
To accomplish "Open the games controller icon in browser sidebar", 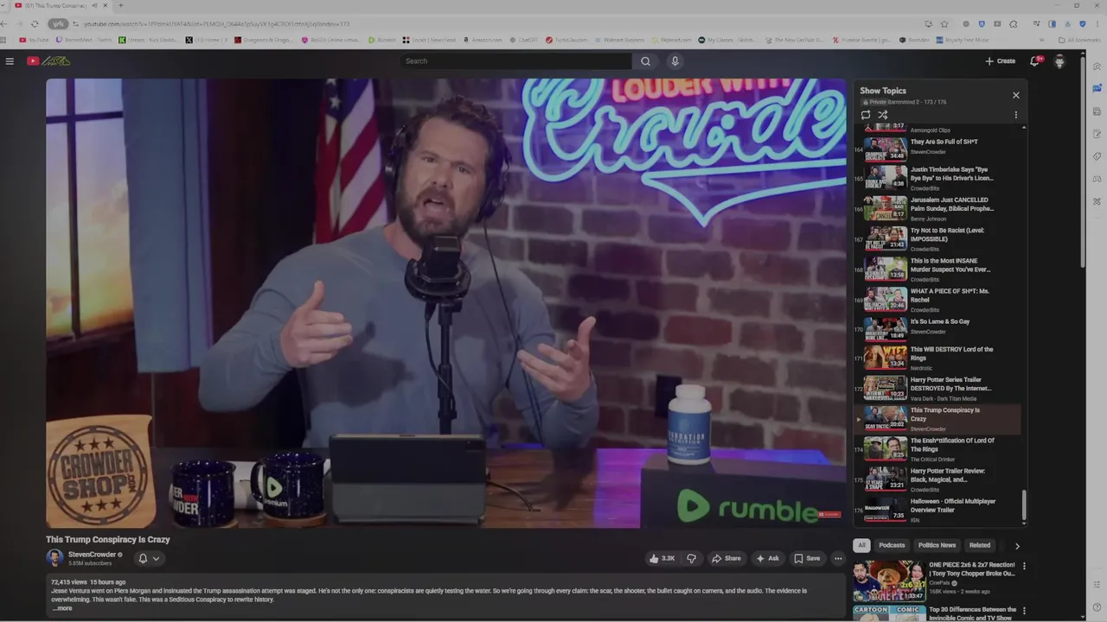I will 1097,179.
